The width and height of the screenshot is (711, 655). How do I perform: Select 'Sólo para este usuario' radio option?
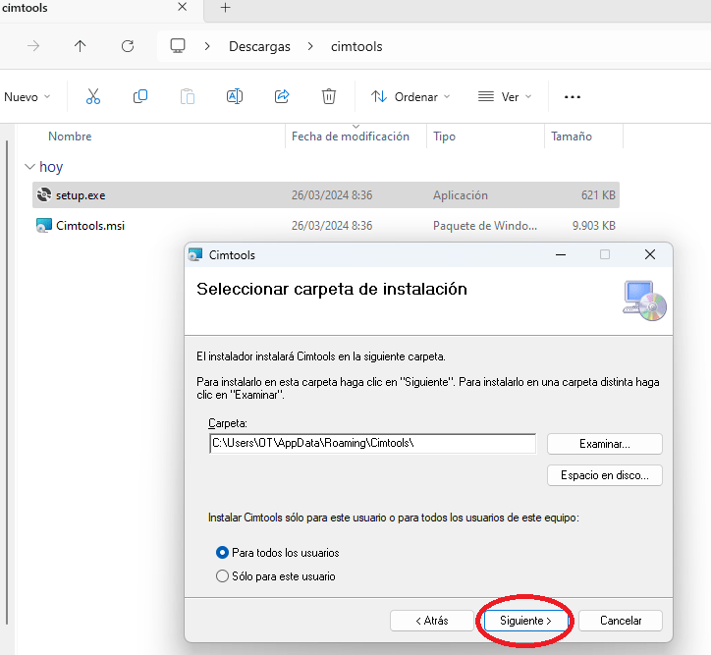(x=222, y=576)
